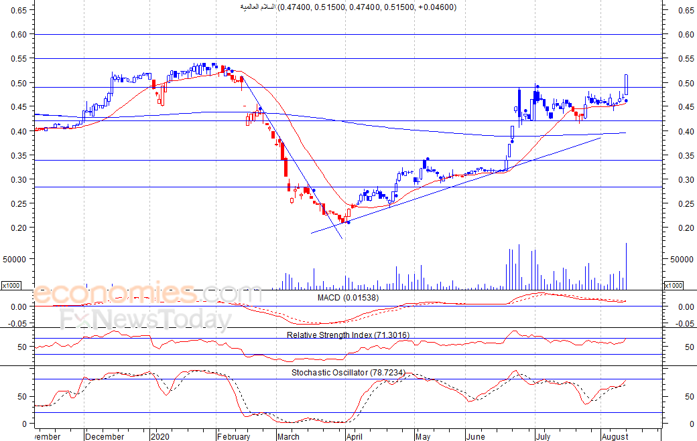Click the February label on time axis
The width and height of the screenshot is (697, 441).
(x=233, y=436)
